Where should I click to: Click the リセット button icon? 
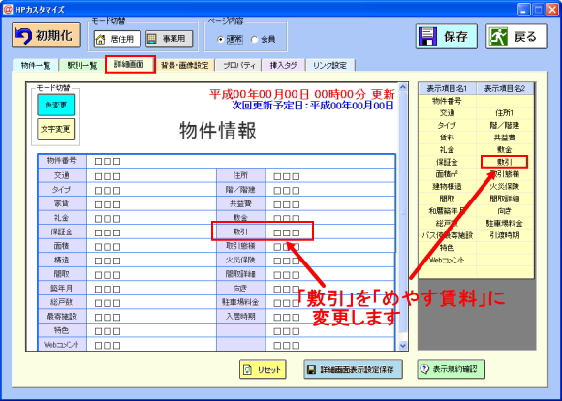pos(248,369)
